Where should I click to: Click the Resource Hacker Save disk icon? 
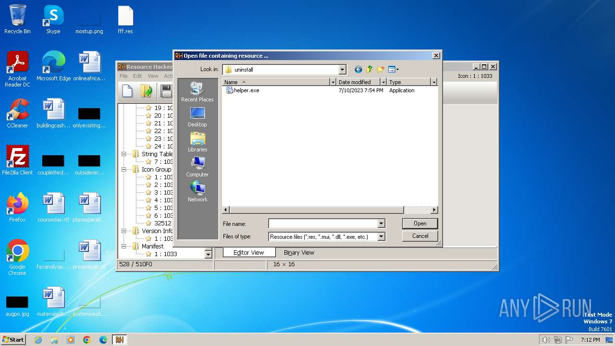[x=166, y=91]
